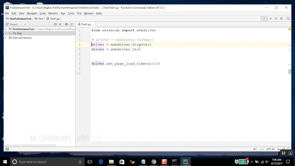
Task: Open the Code menu
Action: [42, 13]
